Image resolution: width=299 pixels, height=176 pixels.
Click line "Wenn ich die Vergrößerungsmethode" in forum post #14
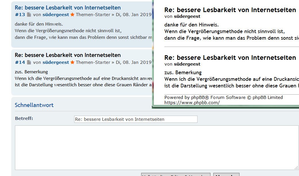83,79
